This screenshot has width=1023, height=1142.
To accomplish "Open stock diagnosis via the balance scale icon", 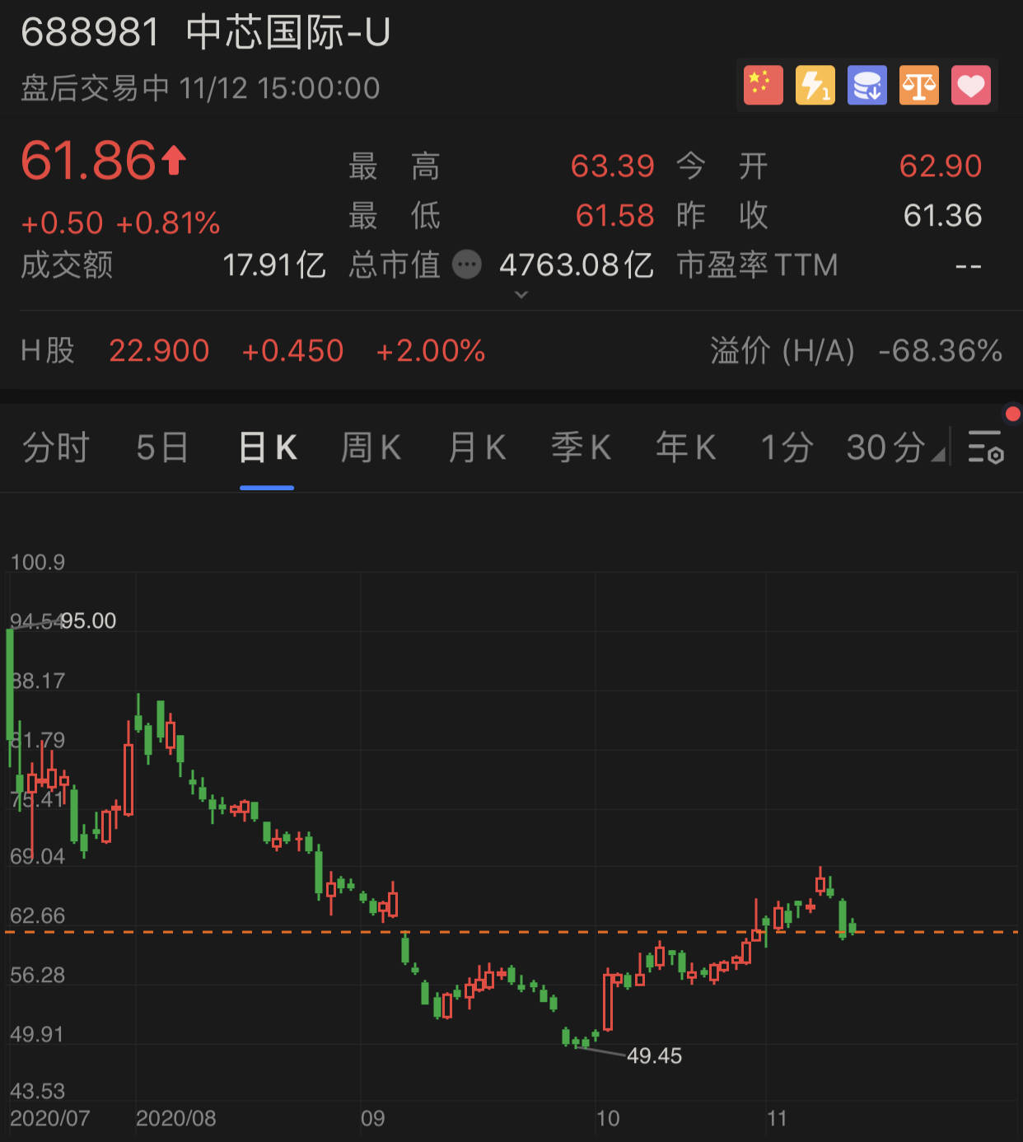I will pyautogui.click(x=918, y=85).
